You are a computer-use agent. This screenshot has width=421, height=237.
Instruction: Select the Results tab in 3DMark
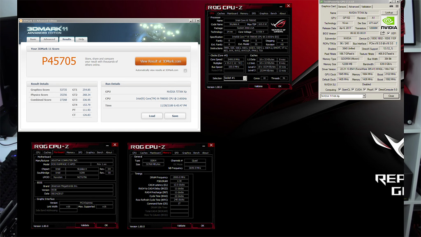point(67,39)
